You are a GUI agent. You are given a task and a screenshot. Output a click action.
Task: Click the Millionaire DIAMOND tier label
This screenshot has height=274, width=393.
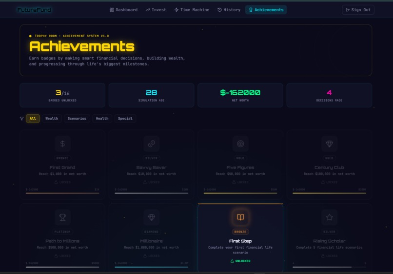coord(151,232)
